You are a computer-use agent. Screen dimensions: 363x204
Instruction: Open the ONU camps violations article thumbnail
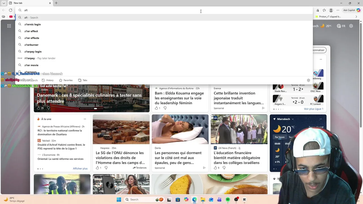121,129
